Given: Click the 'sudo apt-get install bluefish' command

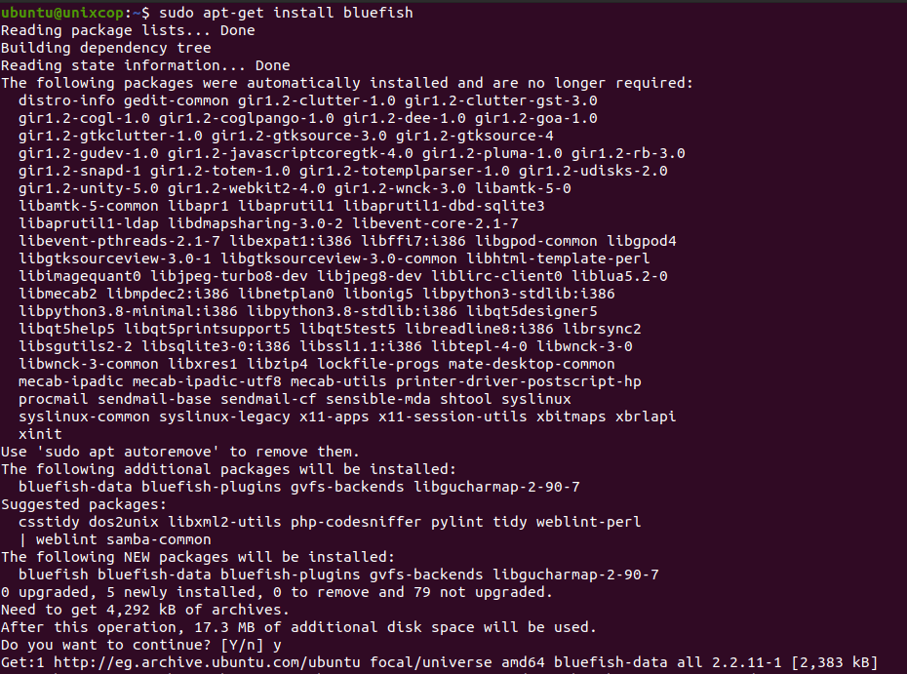Looking at the screenshot, I should click(x=286, y=13).
